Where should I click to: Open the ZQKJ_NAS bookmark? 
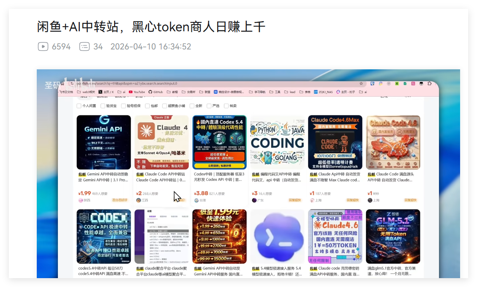click(323, 92)
